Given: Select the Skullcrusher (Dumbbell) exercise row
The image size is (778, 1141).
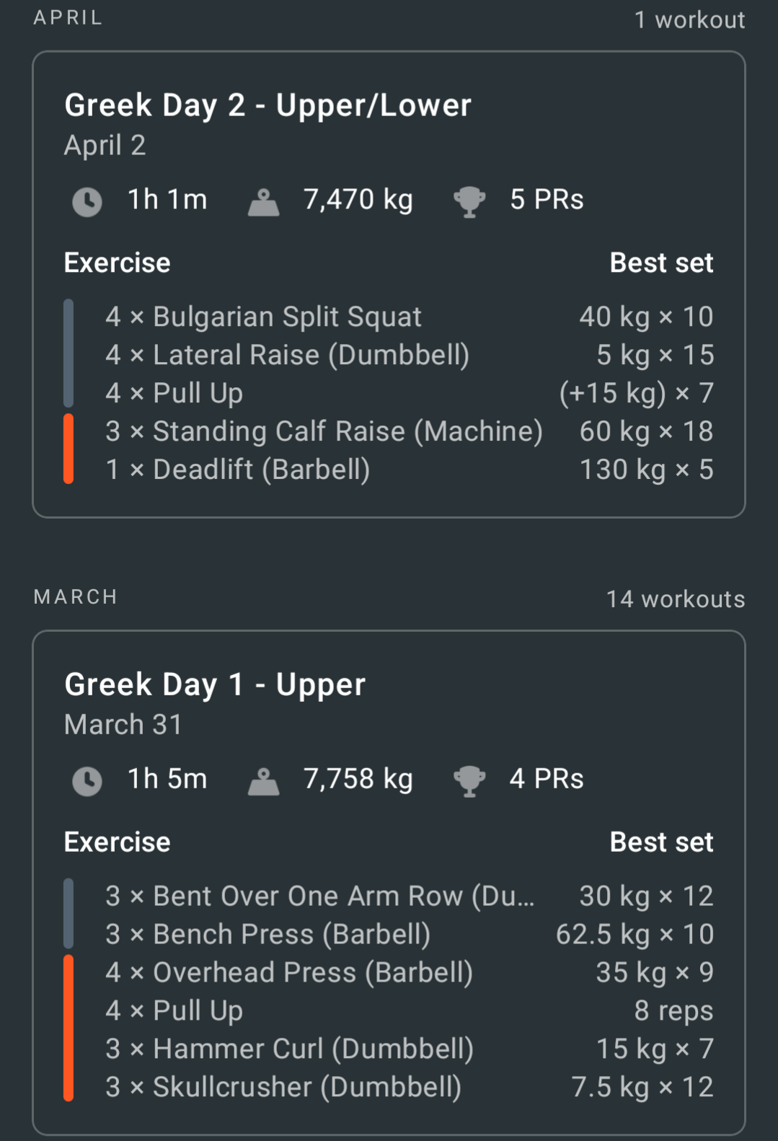Looking at the screenshot, I should pyautogui.click(x=389, y=1087).
